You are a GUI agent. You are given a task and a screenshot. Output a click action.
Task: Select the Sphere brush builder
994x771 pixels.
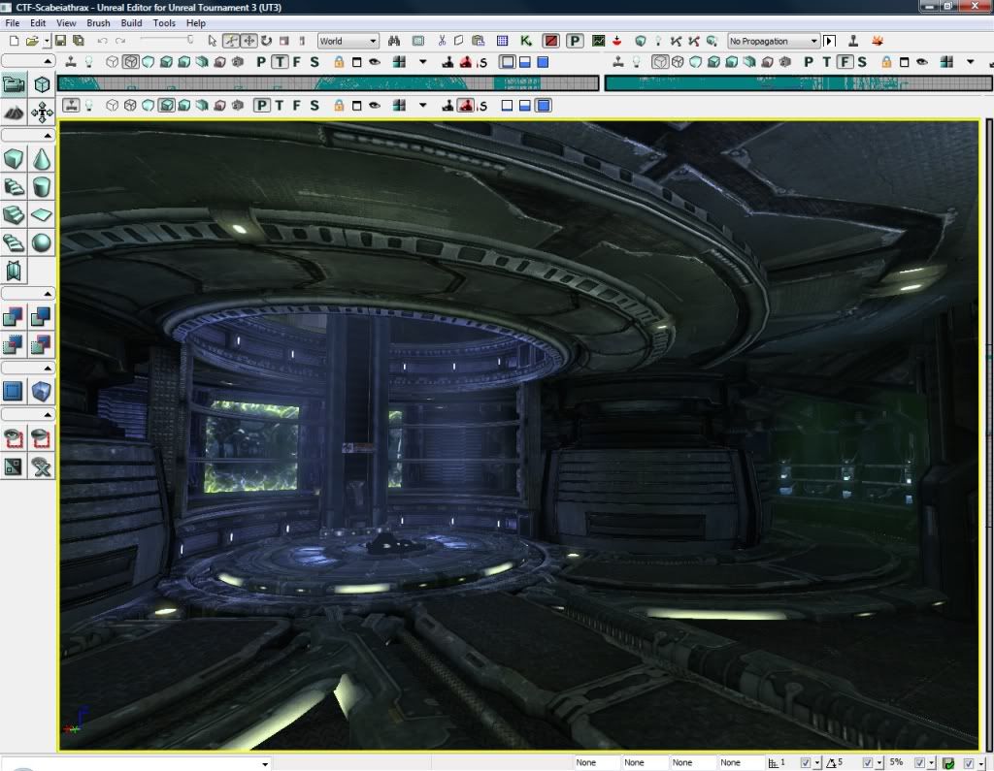(x=41, y=242)
